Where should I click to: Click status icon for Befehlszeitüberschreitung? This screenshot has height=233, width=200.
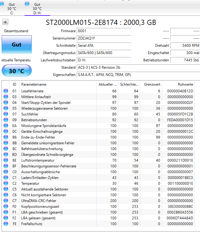pos(6,149)
